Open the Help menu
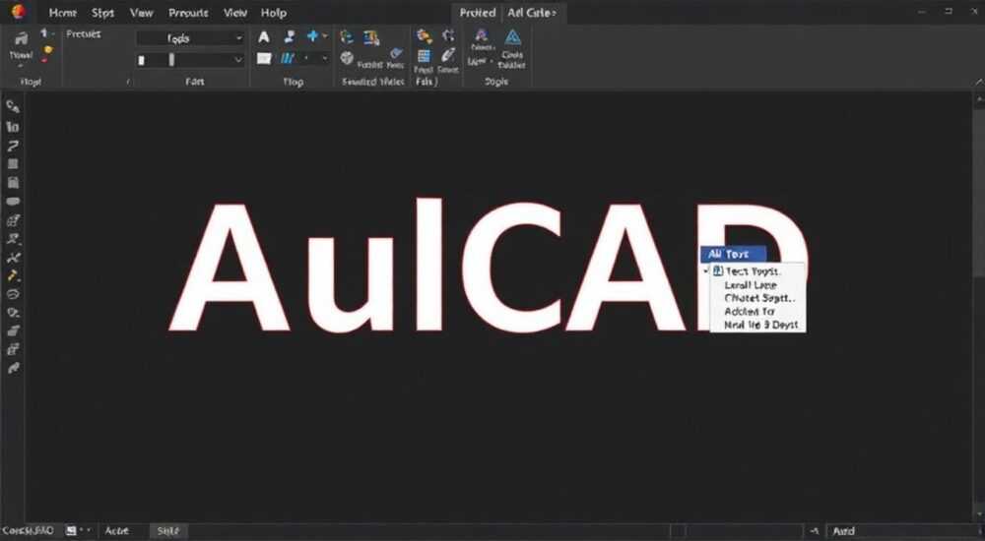The width and height of the screenshot is (985, 541). click(273, 13)
